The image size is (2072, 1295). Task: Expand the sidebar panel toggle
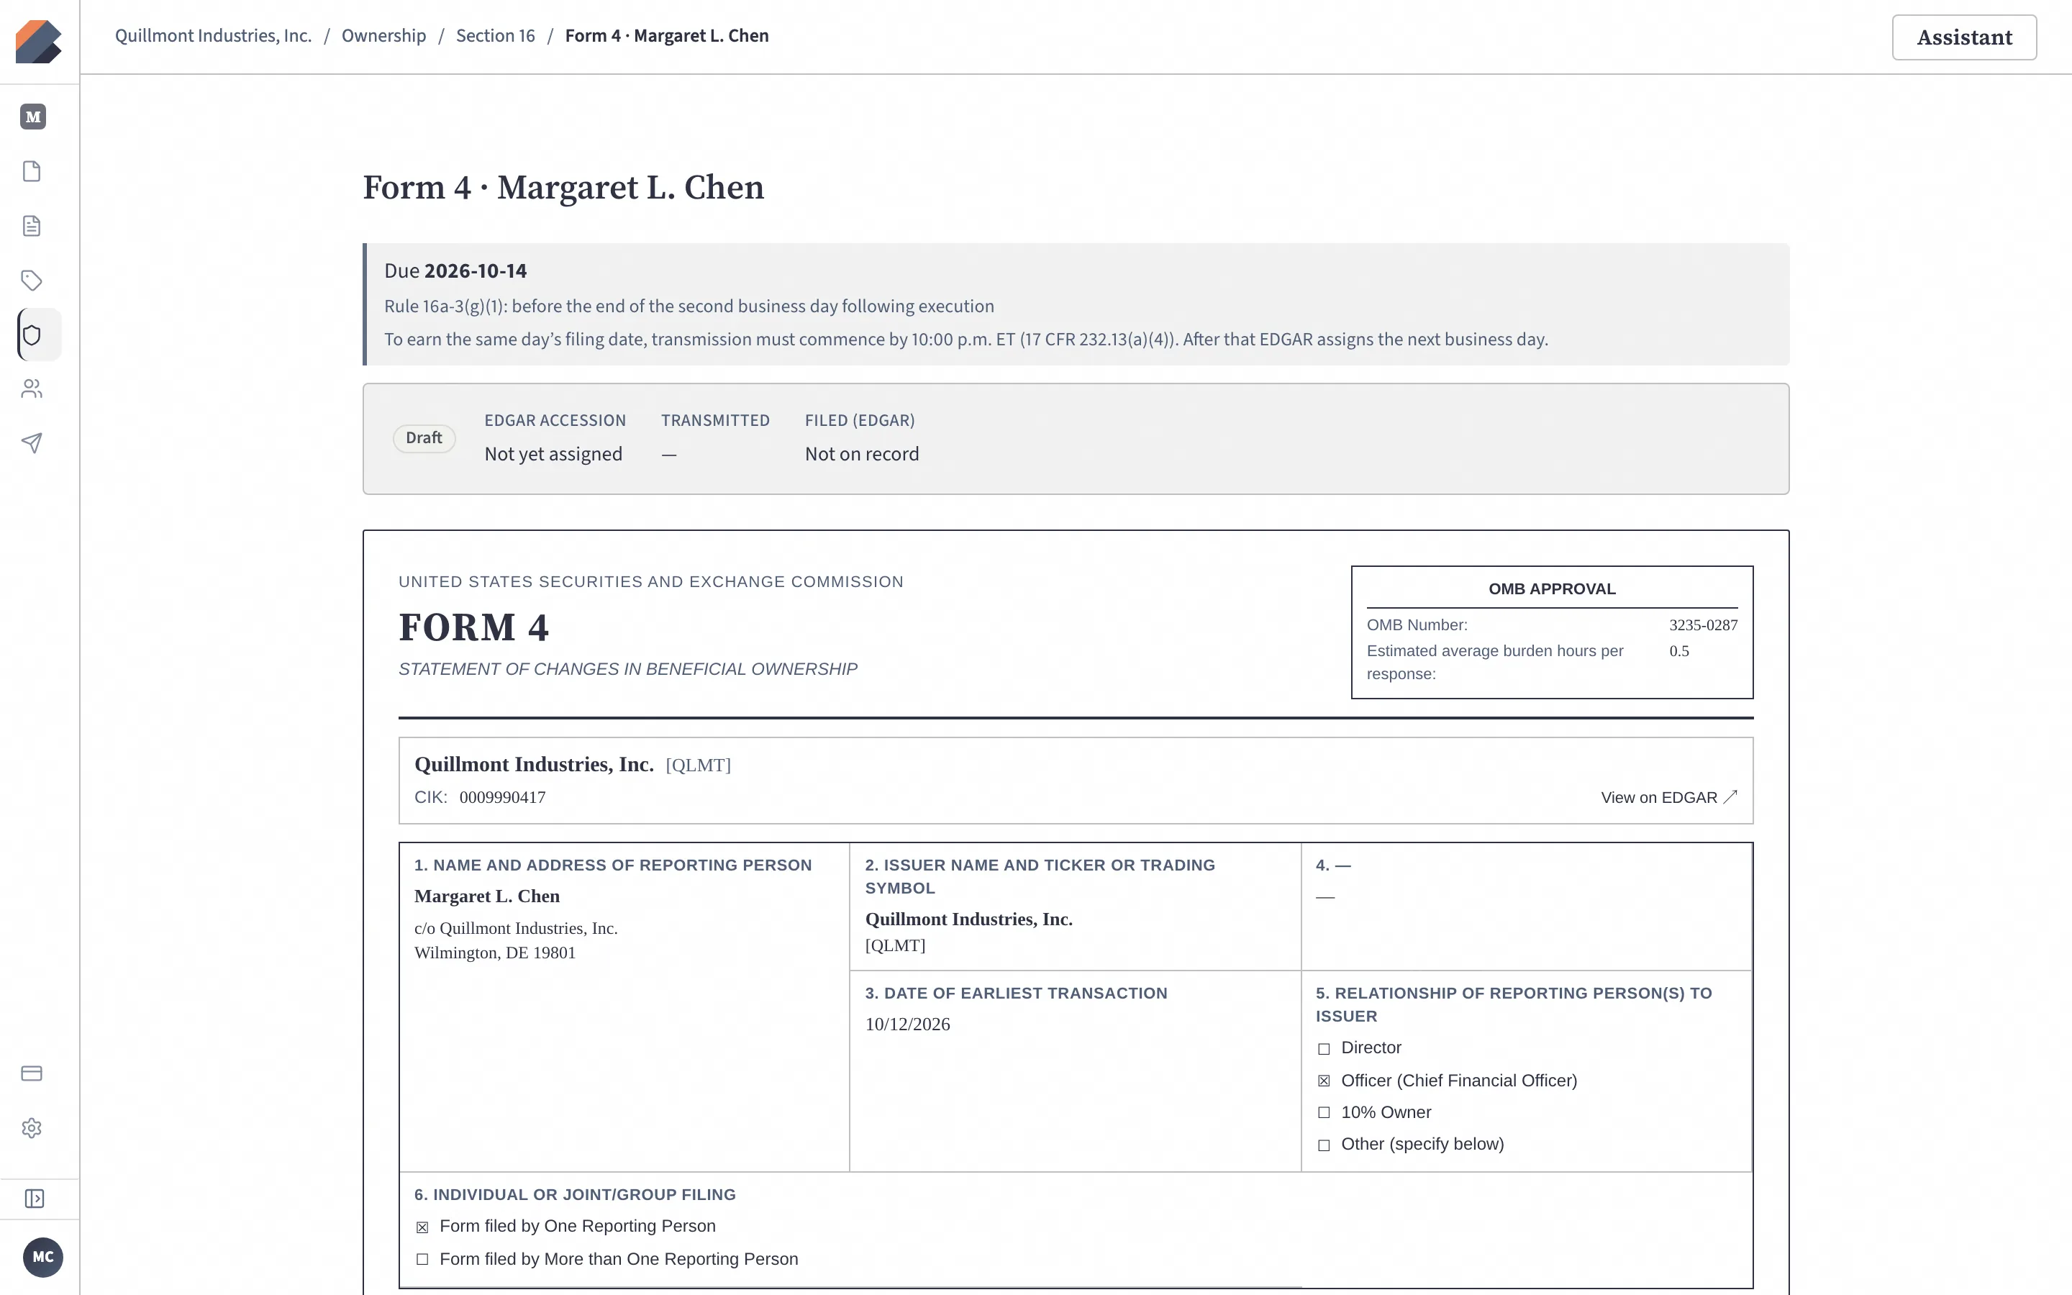tap(35, 1198)
